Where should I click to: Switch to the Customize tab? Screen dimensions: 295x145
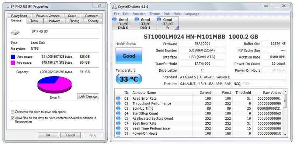pyautogui.click(x=91, y=16)
